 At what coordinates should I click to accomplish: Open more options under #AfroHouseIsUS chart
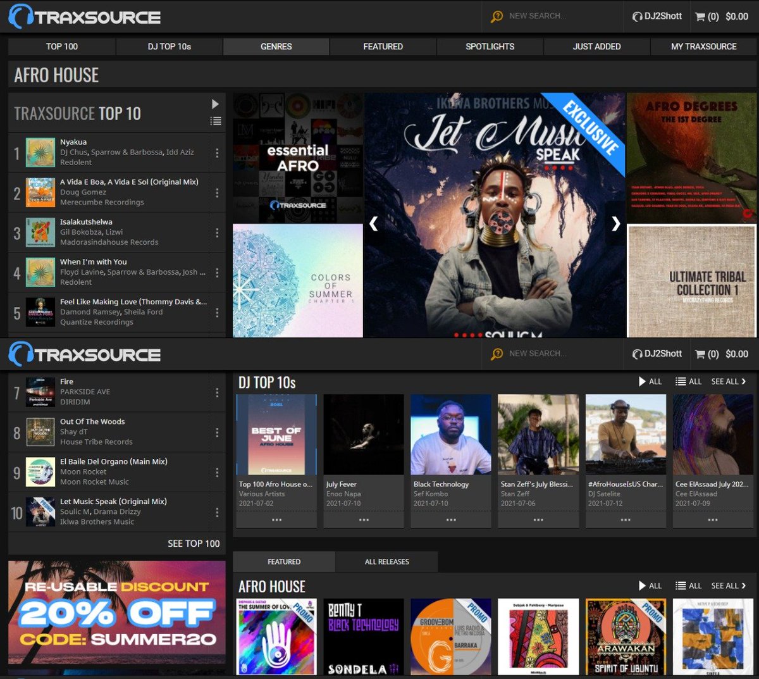626,520
